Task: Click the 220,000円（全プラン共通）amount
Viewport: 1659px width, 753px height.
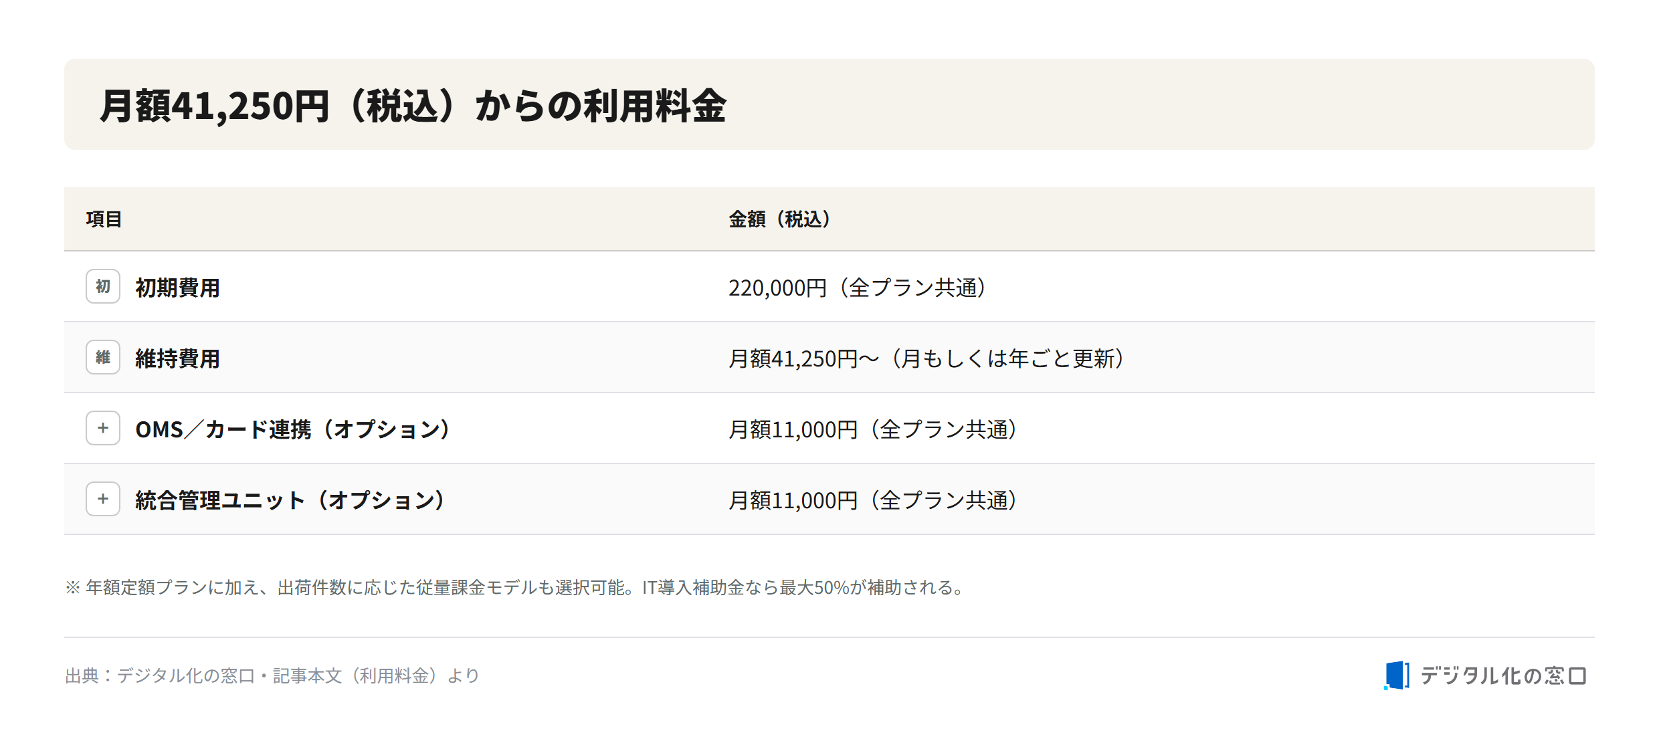Action: click(x=858, y=288)
